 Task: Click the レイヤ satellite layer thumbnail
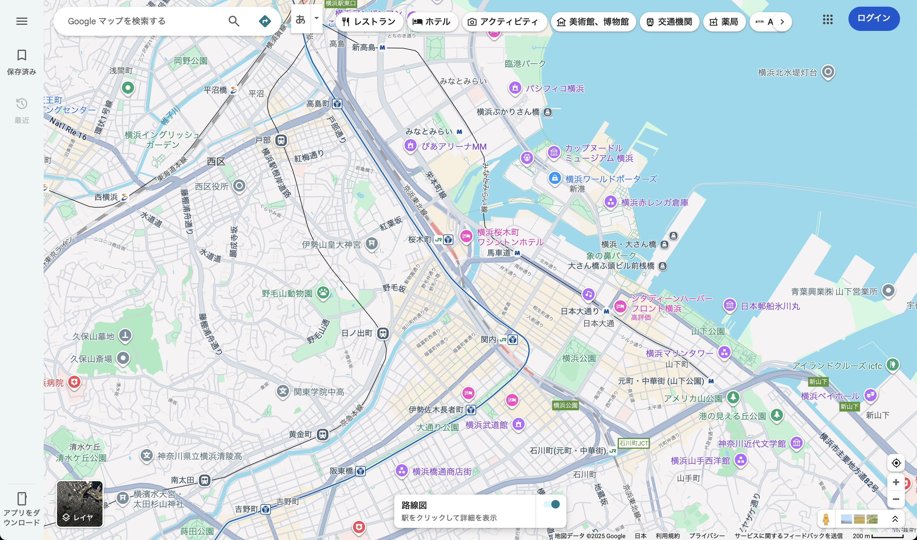(79, 504)
